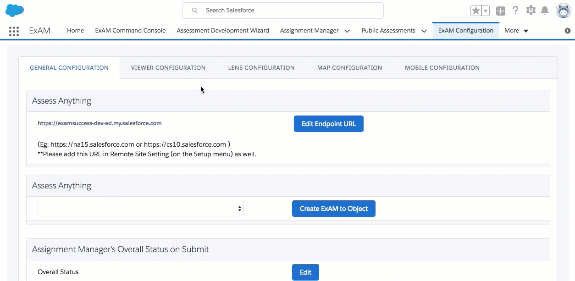Switch to the Map Configuration tab
The image size is (575, 281).
click(x=349, y=68)
